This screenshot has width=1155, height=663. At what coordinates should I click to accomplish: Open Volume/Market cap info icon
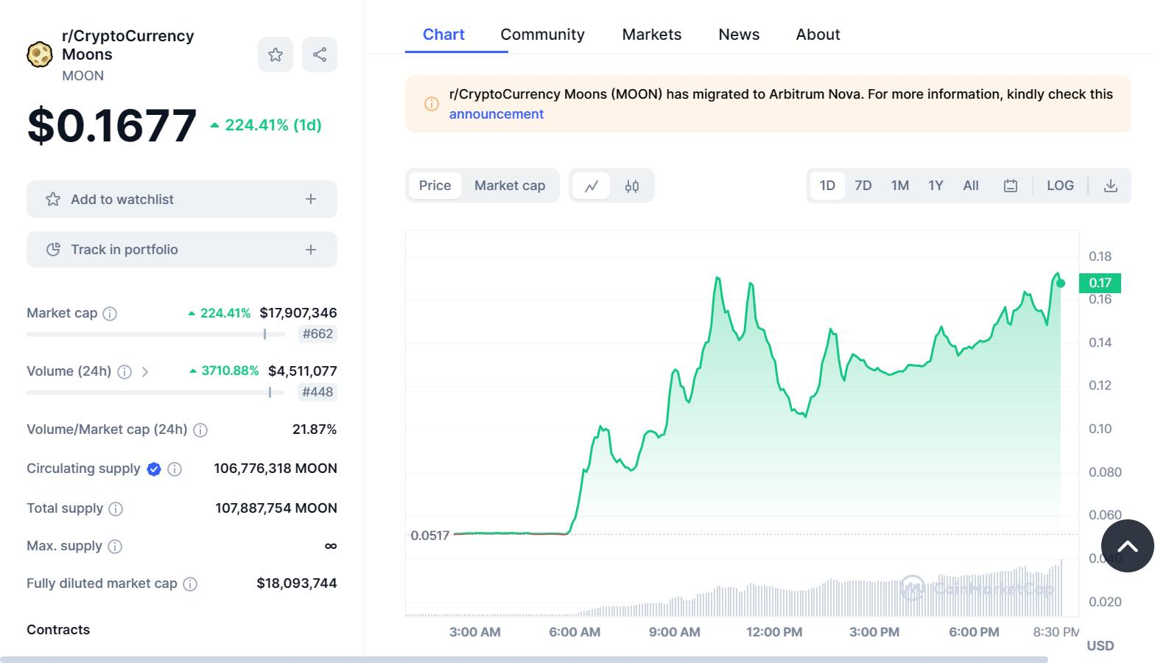coord(200,430)
